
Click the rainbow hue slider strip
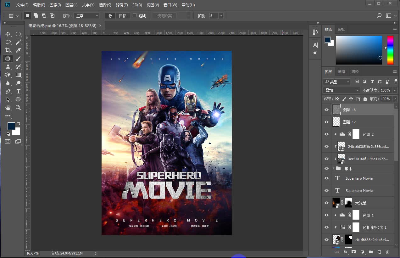390,50
